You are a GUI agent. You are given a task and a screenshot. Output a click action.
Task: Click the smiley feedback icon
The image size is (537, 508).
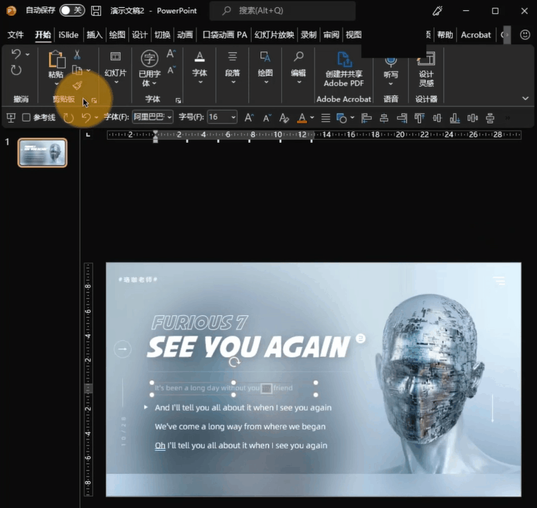pyautogui.click(x=524, y=35)
